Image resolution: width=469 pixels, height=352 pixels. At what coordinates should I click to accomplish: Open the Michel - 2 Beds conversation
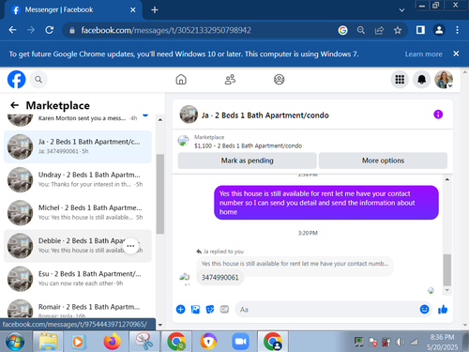click(78, 213)
